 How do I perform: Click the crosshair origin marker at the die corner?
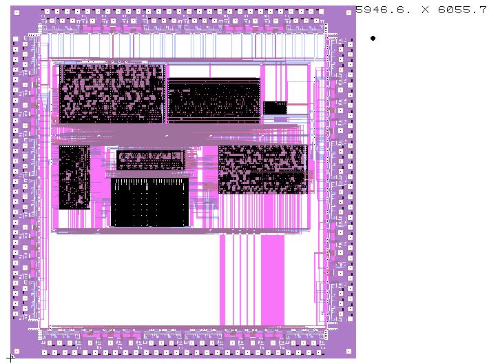click(x=10, y=357)
